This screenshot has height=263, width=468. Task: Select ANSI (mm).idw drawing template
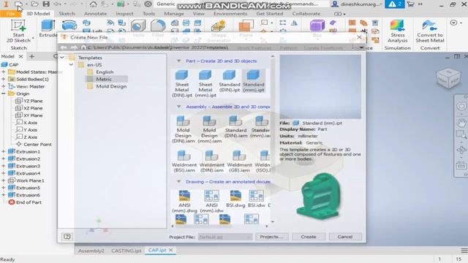pyautogui.click(x=211, y=202)
